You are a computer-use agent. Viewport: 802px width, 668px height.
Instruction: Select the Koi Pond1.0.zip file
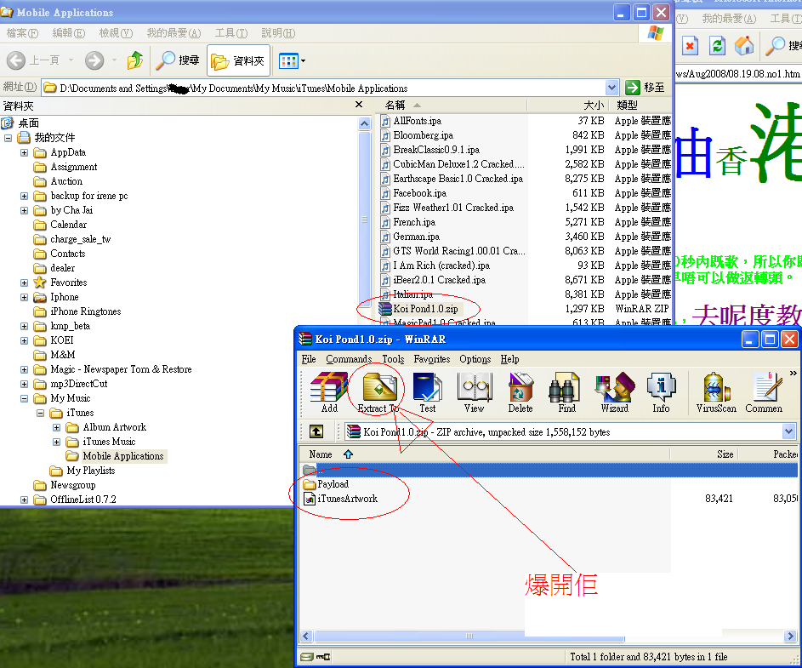pyautogui.click(x=425, y=309)
